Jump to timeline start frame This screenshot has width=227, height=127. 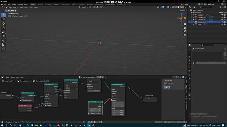coord(89,122)
